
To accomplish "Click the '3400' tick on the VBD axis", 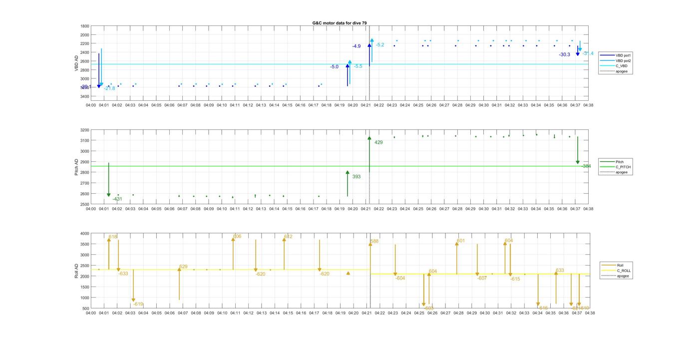I will click(85, 96).
